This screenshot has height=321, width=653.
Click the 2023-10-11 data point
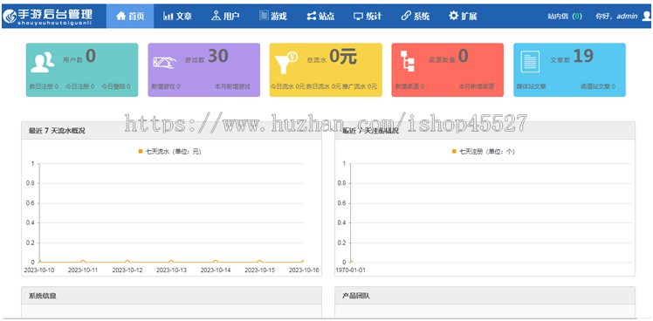[x=83, y=263]
